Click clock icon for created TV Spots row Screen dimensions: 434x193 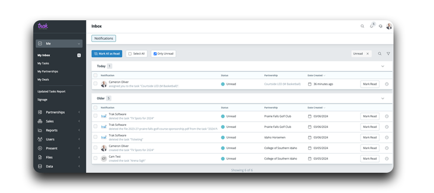point(387,148)
